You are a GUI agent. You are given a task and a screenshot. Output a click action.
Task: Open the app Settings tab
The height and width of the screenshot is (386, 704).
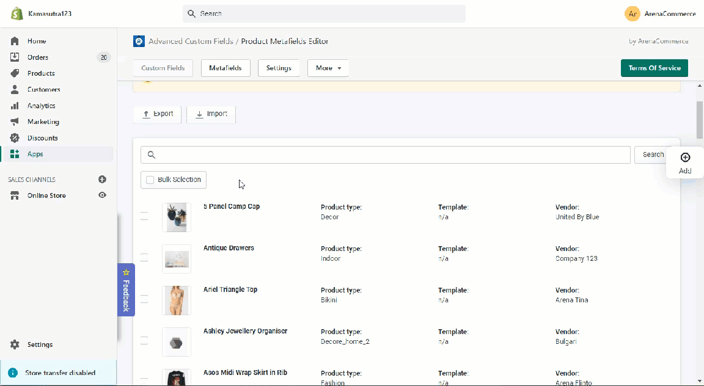[279, 68]
